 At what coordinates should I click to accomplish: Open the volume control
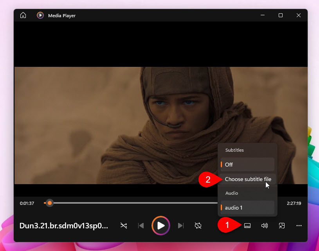(265, 226)
